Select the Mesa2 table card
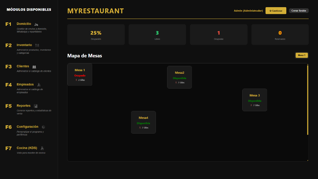The height and width of the screenshot is (179, 318). (179, 77)
